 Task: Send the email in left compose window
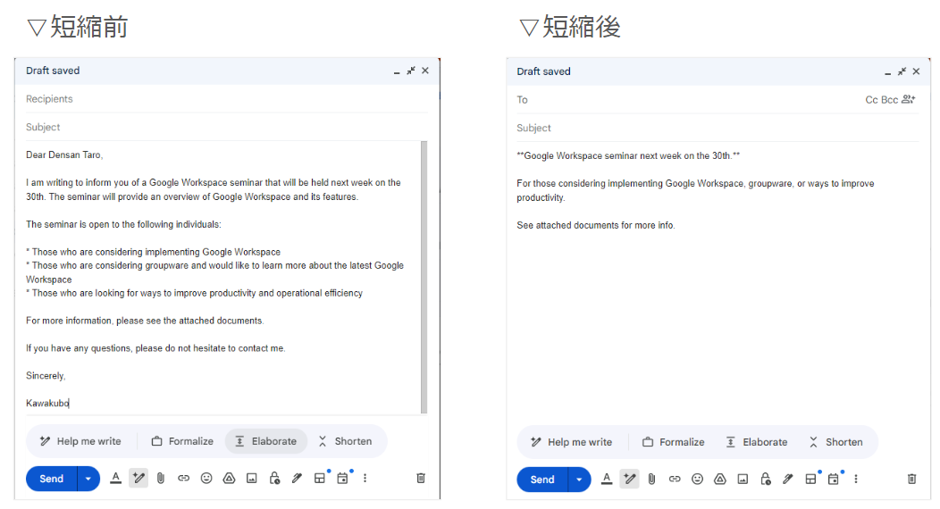pyautogui.click(x=52, y=479)
